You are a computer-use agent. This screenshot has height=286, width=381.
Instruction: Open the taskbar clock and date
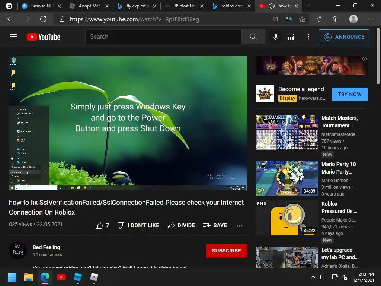tap(363, 277)
